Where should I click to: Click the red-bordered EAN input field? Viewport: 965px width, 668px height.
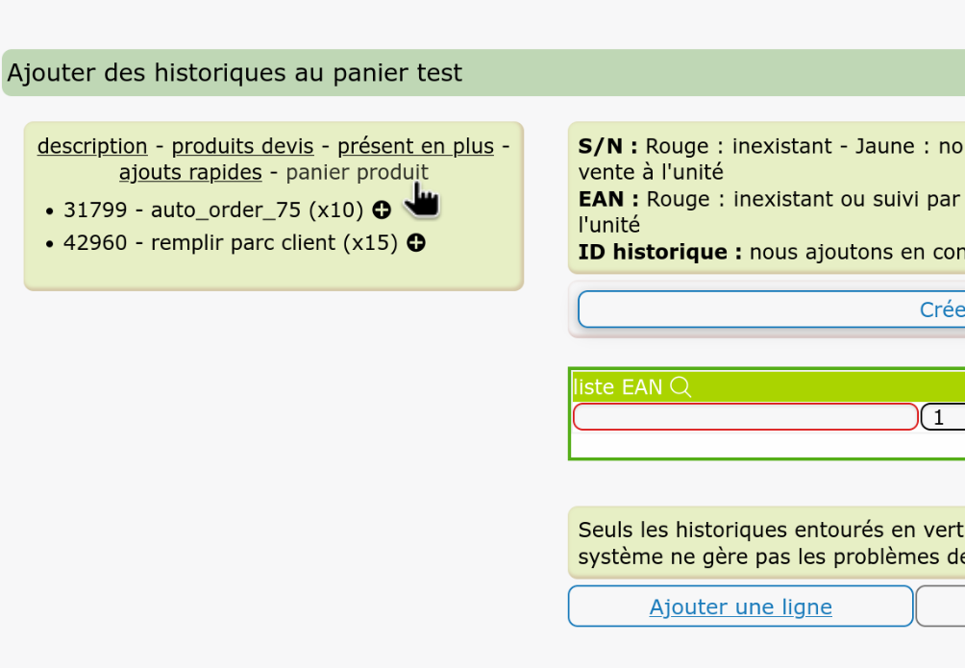(745, 416)
